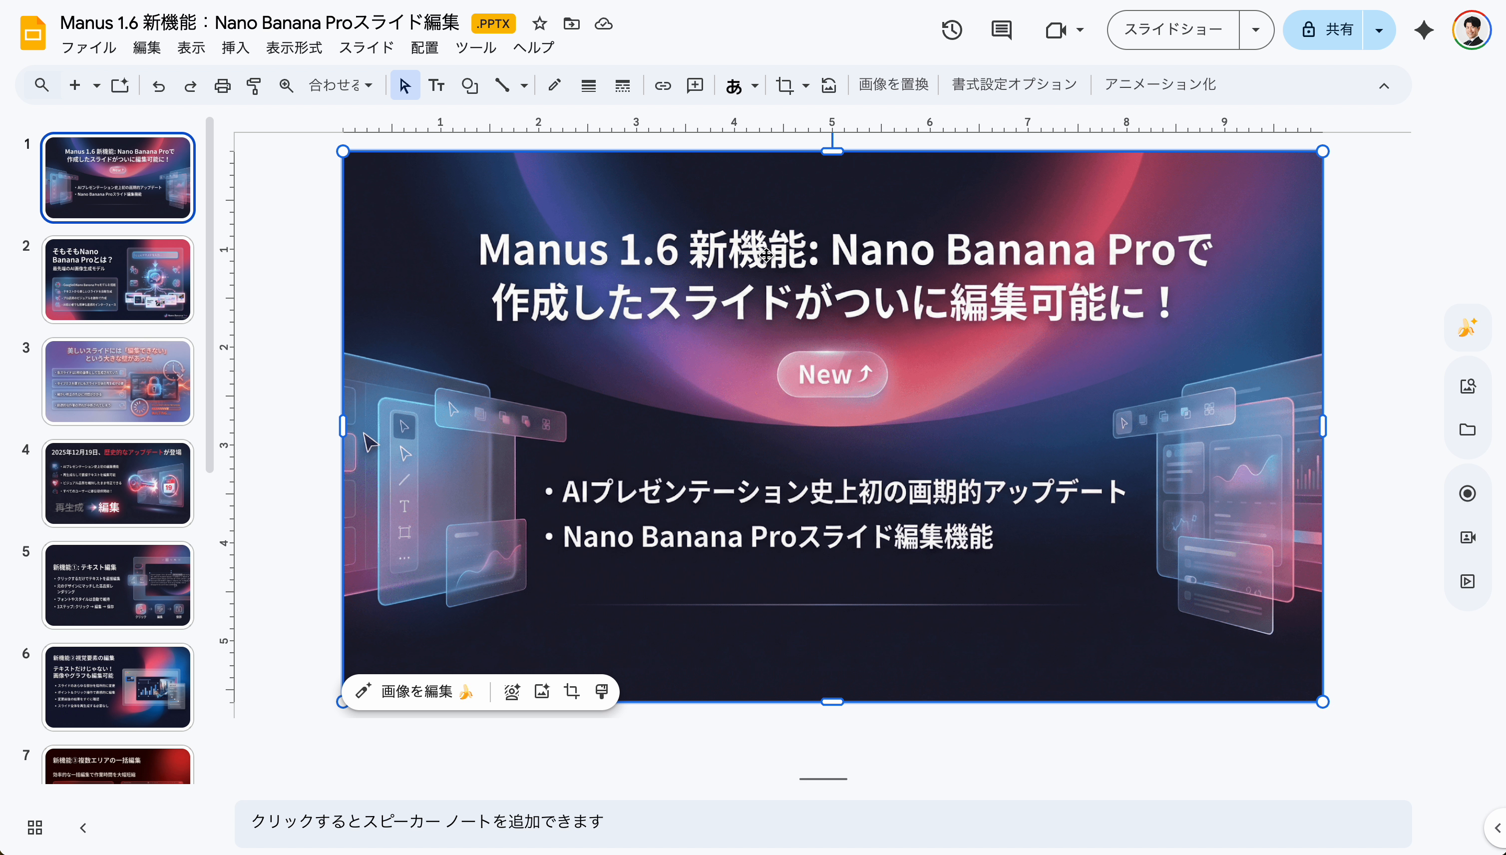Open the zoom level dropdown labeled 合わせる
Screen dimensions: 1506x855
pos(341,85)
